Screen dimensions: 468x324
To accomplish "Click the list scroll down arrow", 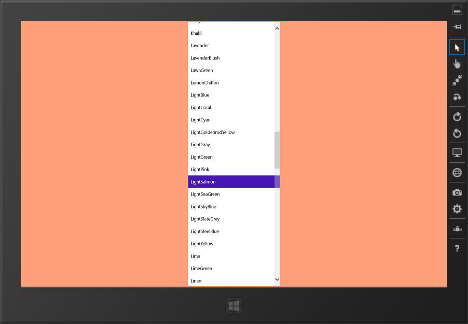I will tap(277, 279).
